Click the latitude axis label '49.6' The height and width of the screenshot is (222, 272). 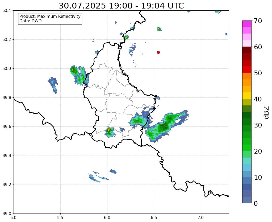click(x=7, y=126)
